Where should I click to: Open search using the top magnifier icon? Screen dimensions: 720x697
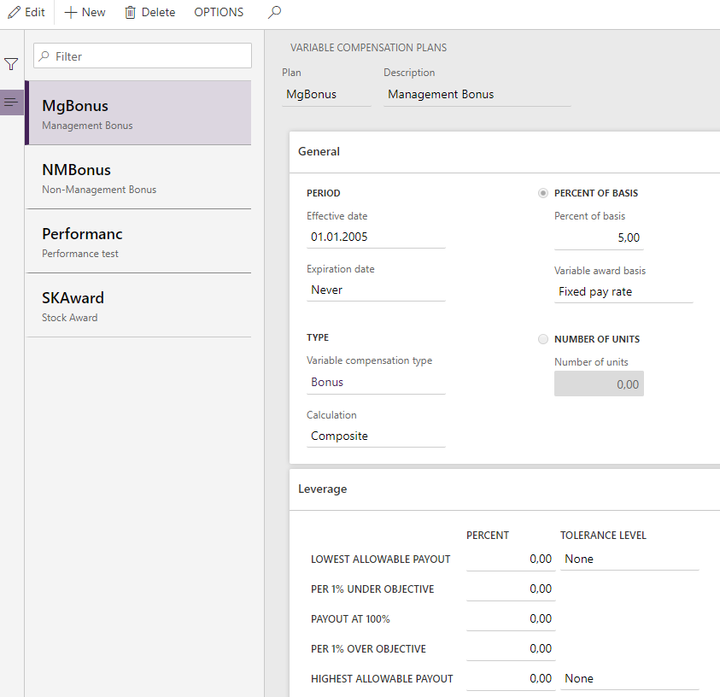pyautogui.click(x=272, y=12)
